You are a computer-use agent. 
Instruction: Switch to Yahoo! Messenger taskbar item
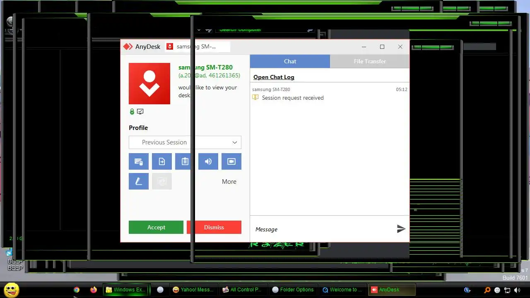[x=194, y=290]
